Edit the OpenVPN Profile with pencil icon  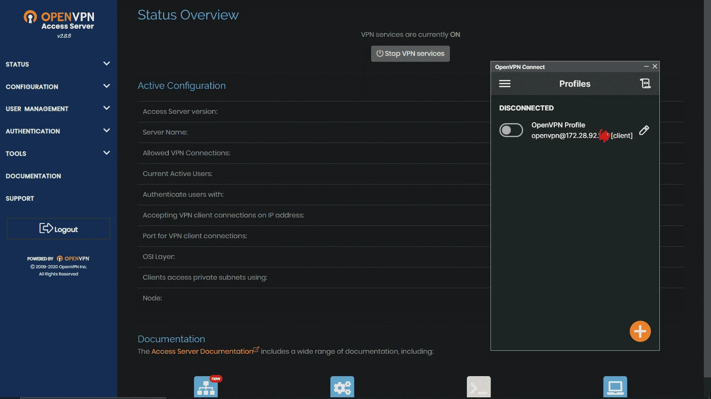tap(644, 130)
